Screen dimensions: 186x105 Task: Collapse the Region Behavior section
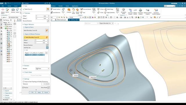[23, 24]
